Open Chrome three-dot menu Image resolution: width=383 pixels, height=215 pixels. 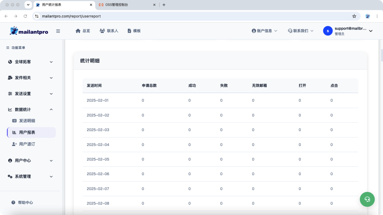point(377,16)
